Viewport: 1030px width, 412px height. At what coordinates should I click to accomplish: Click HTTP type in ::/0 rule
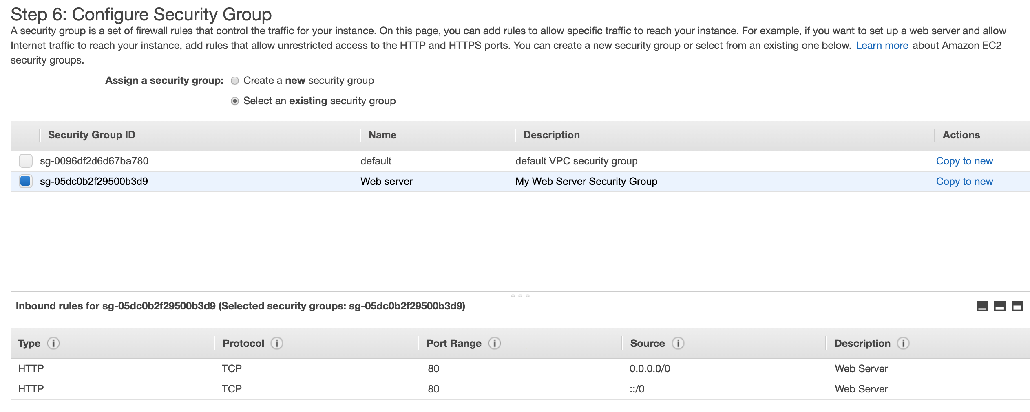coord(31,389)
